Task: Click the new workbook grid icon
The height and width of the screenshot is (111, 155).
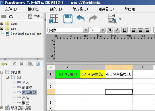Action: tap(54, 19)
